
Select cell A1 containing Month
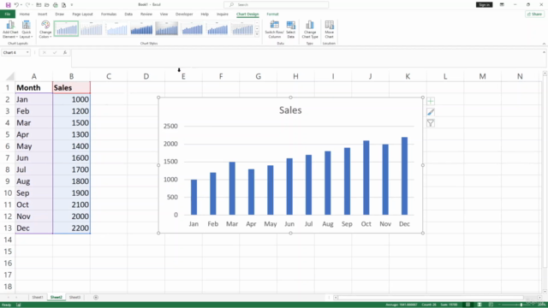click(x=34, y=87)
